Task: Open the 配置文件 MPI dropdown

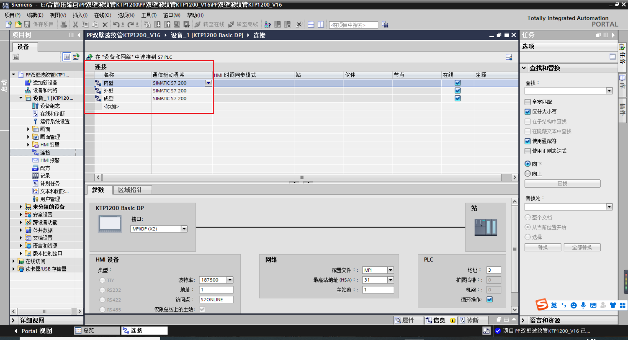Action: coord(391,270)
